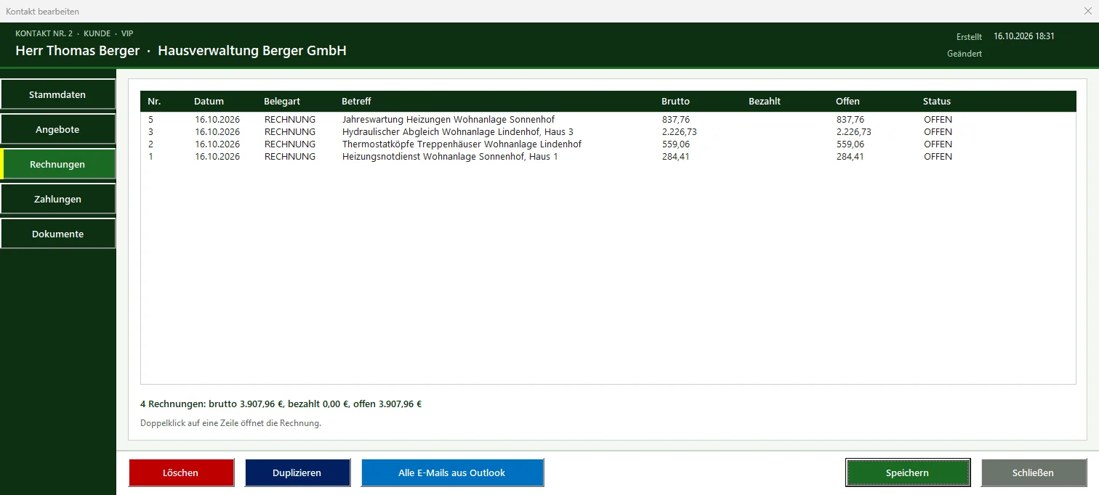Sort by the Brutto column header

[675, 102]
